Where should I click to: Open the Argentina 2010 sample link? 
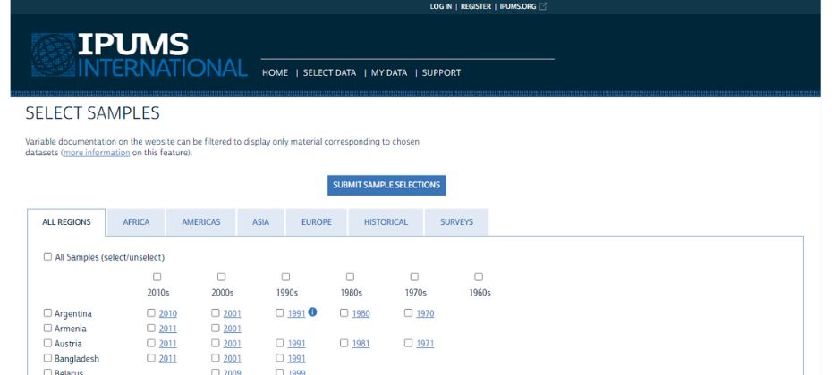[167, 314]
